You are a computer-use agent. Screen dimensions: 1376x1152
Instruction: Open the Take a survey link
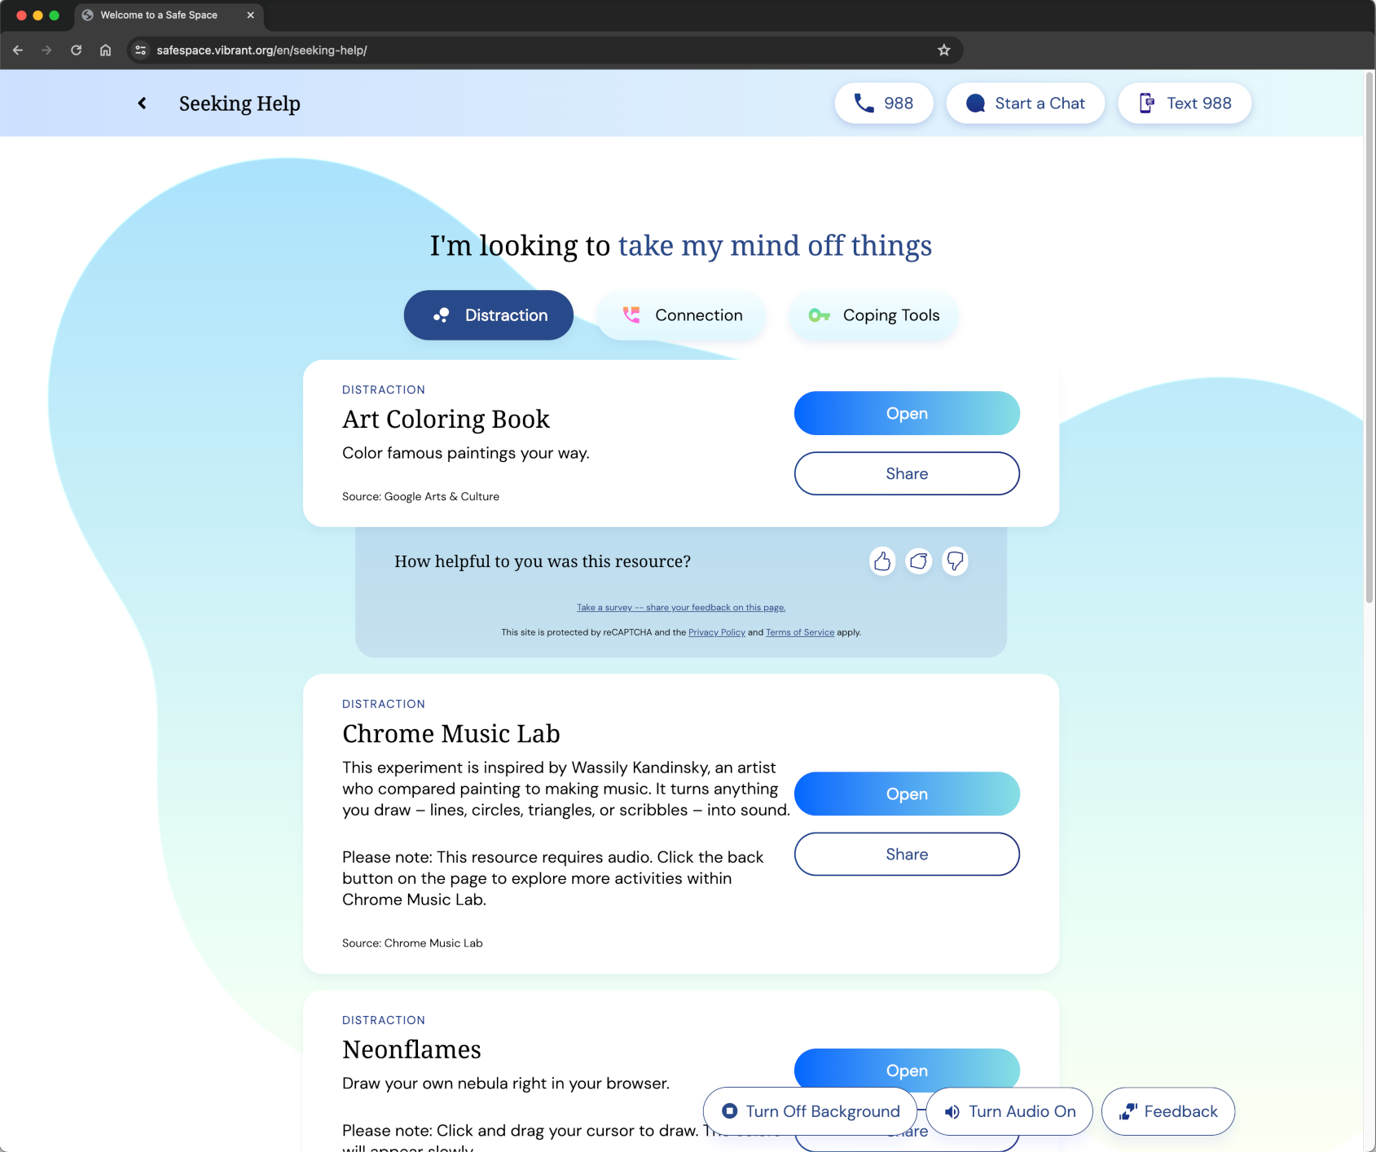pyautogui.click(x=680, y=608)
